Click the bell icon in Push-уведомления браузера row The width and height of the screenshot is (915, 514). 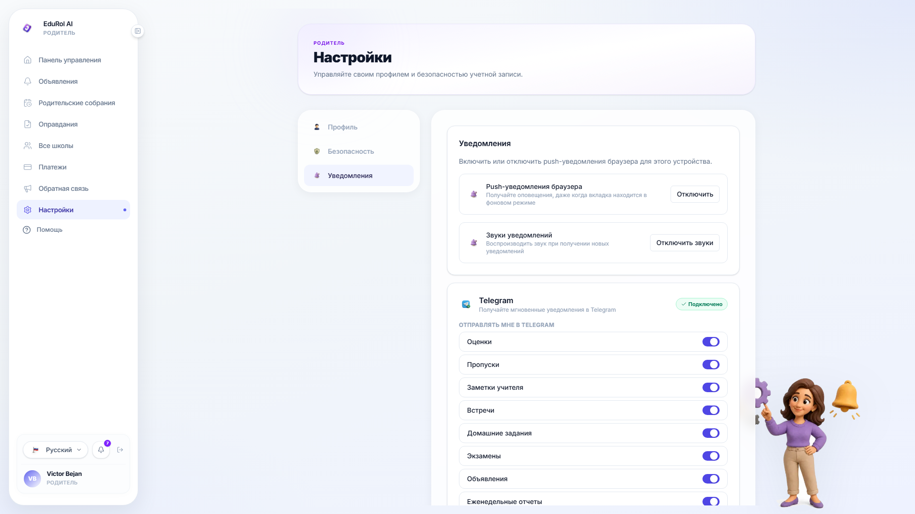(474, 194)
